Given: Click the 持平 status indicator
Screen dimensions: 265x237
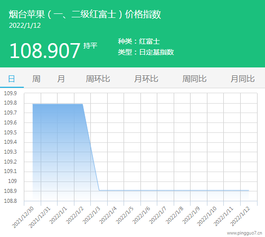Looking at the screenshot, I should pos(90,46).
